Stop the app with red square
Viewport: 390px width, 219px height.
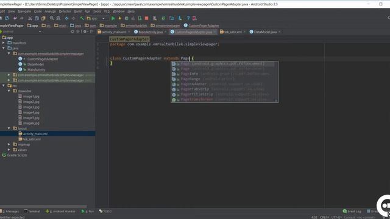pos(146,18)
